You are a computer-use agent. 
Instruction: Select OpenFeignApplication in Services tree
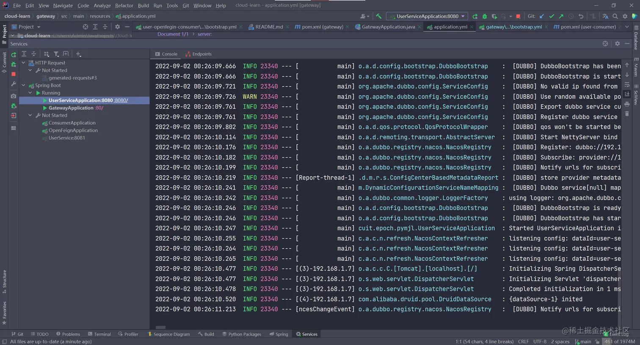pyautogui.click(x=73, y=130)
